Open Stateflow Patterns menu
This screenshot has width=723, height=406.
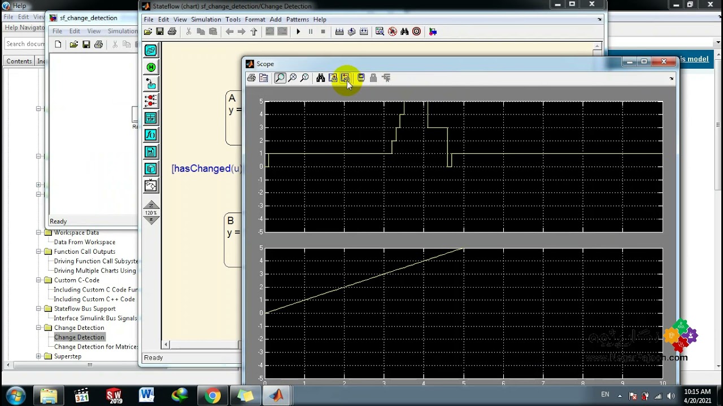coord(297,19)
